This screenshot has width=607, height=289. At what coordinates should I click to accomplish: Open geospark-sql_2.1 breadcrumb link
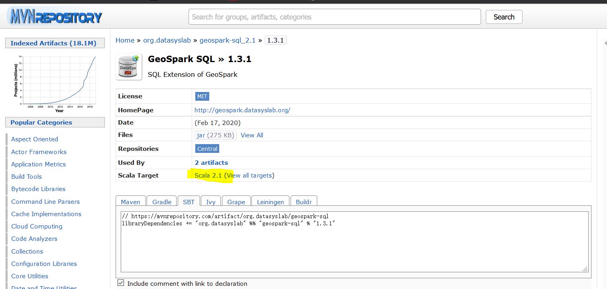click(227, 40)
